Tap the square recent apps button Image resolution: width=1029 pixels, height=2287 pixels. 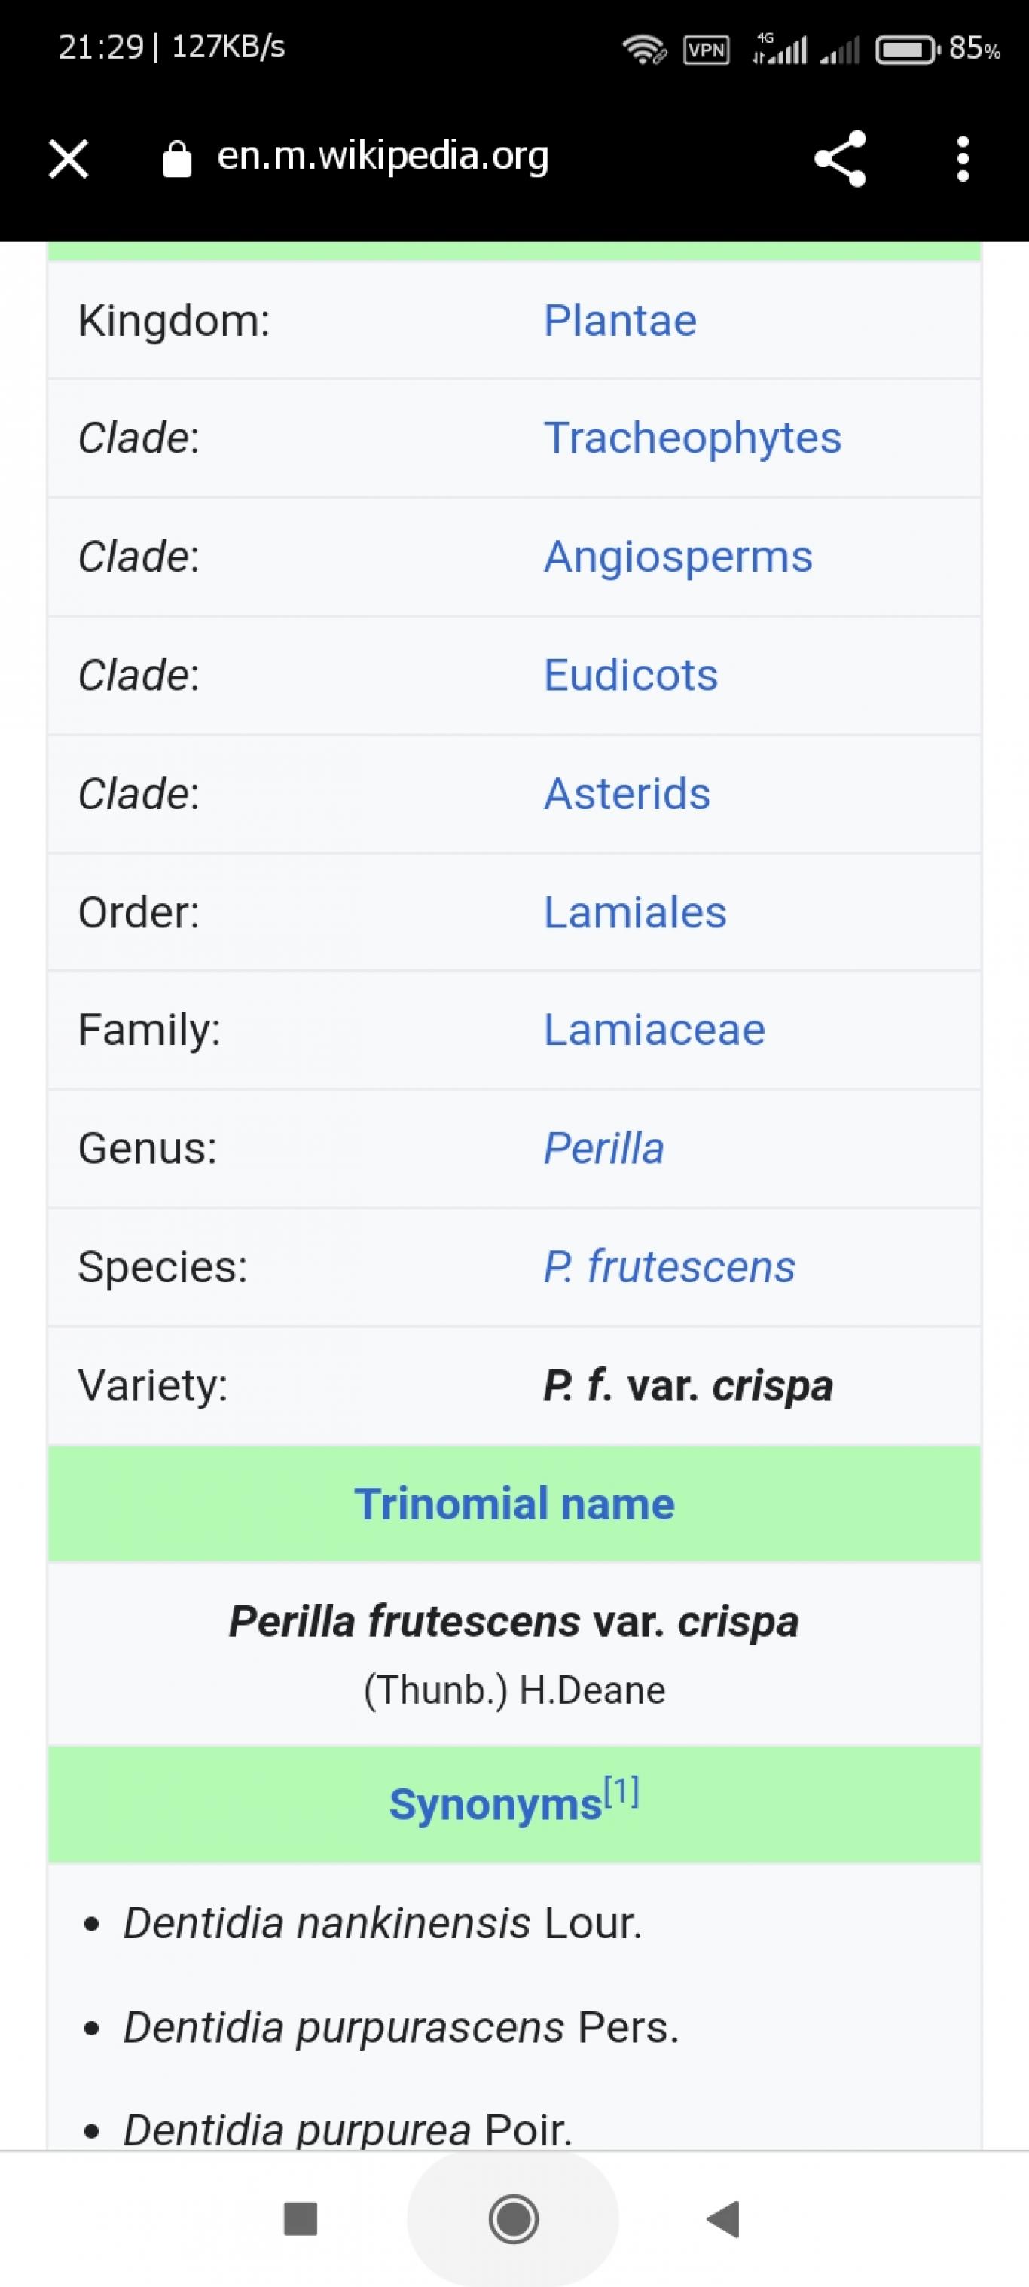tap(300, 2218)
